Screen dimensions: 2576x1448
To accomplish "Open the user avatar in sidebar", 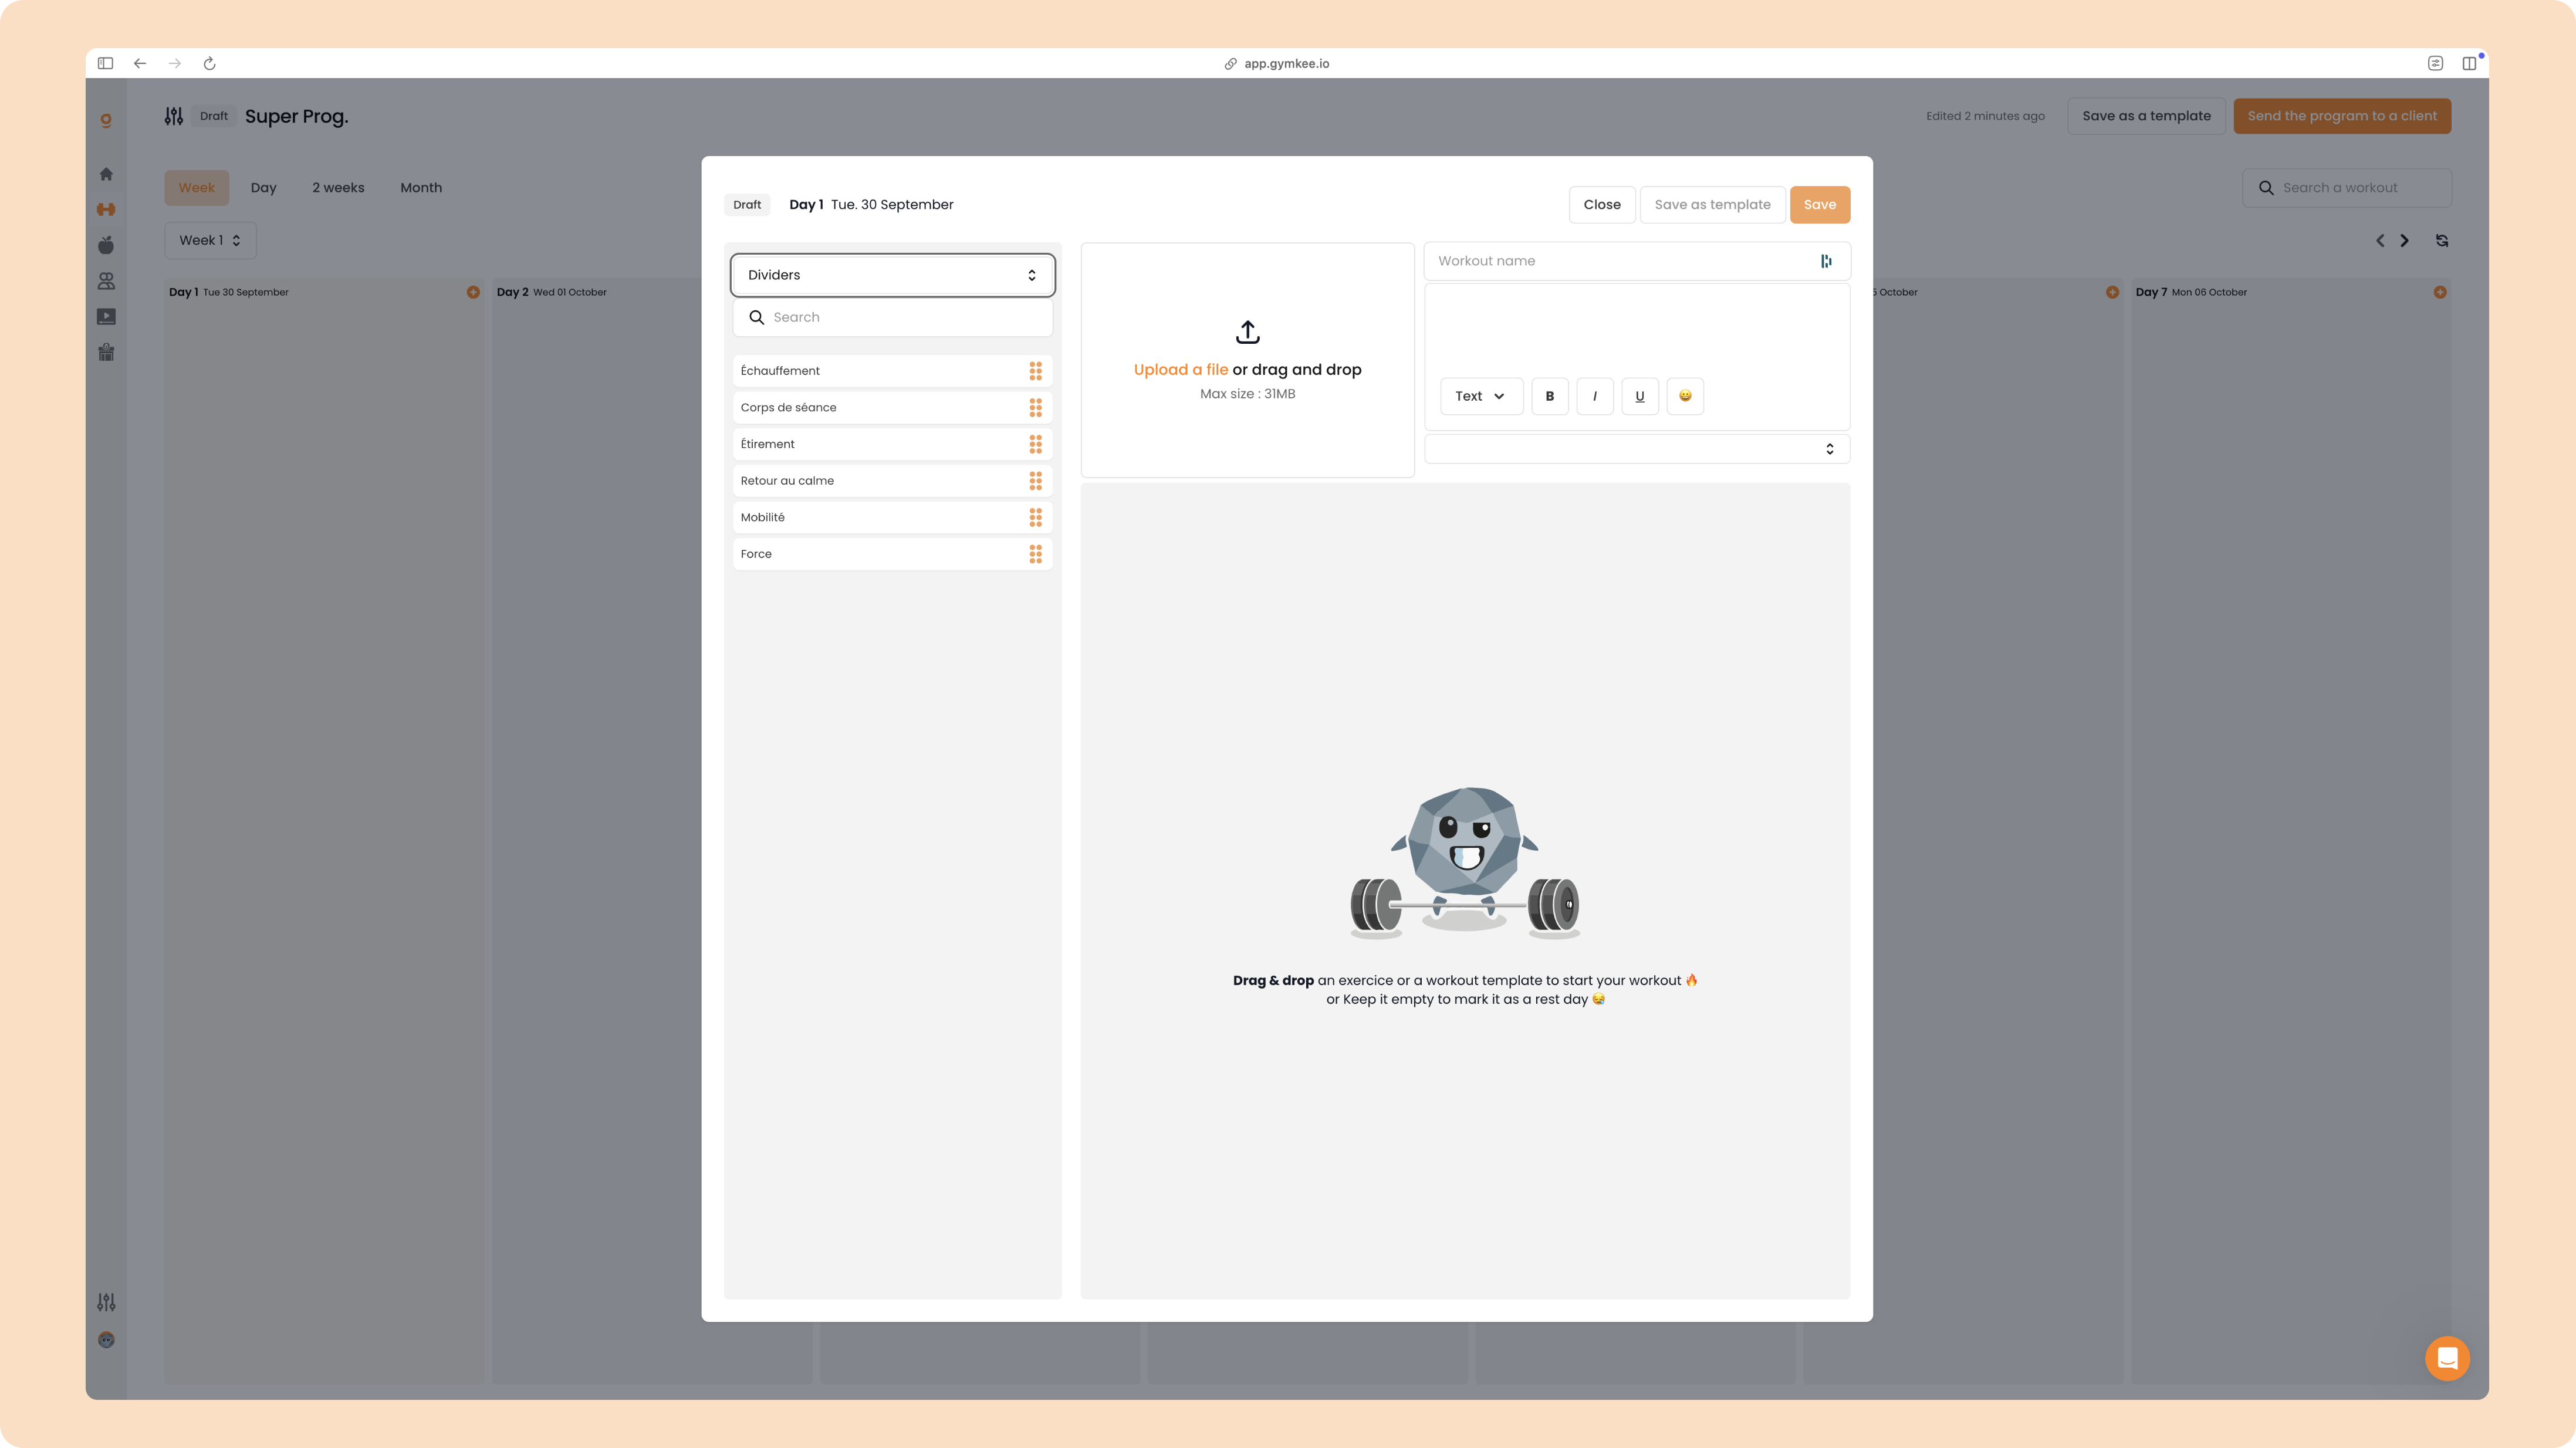I will 106,1340.
